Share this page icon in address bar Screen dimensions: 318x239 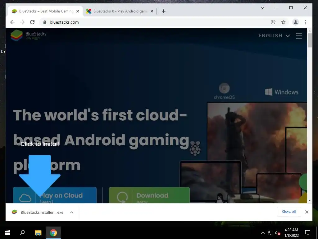tap(273, 22)
